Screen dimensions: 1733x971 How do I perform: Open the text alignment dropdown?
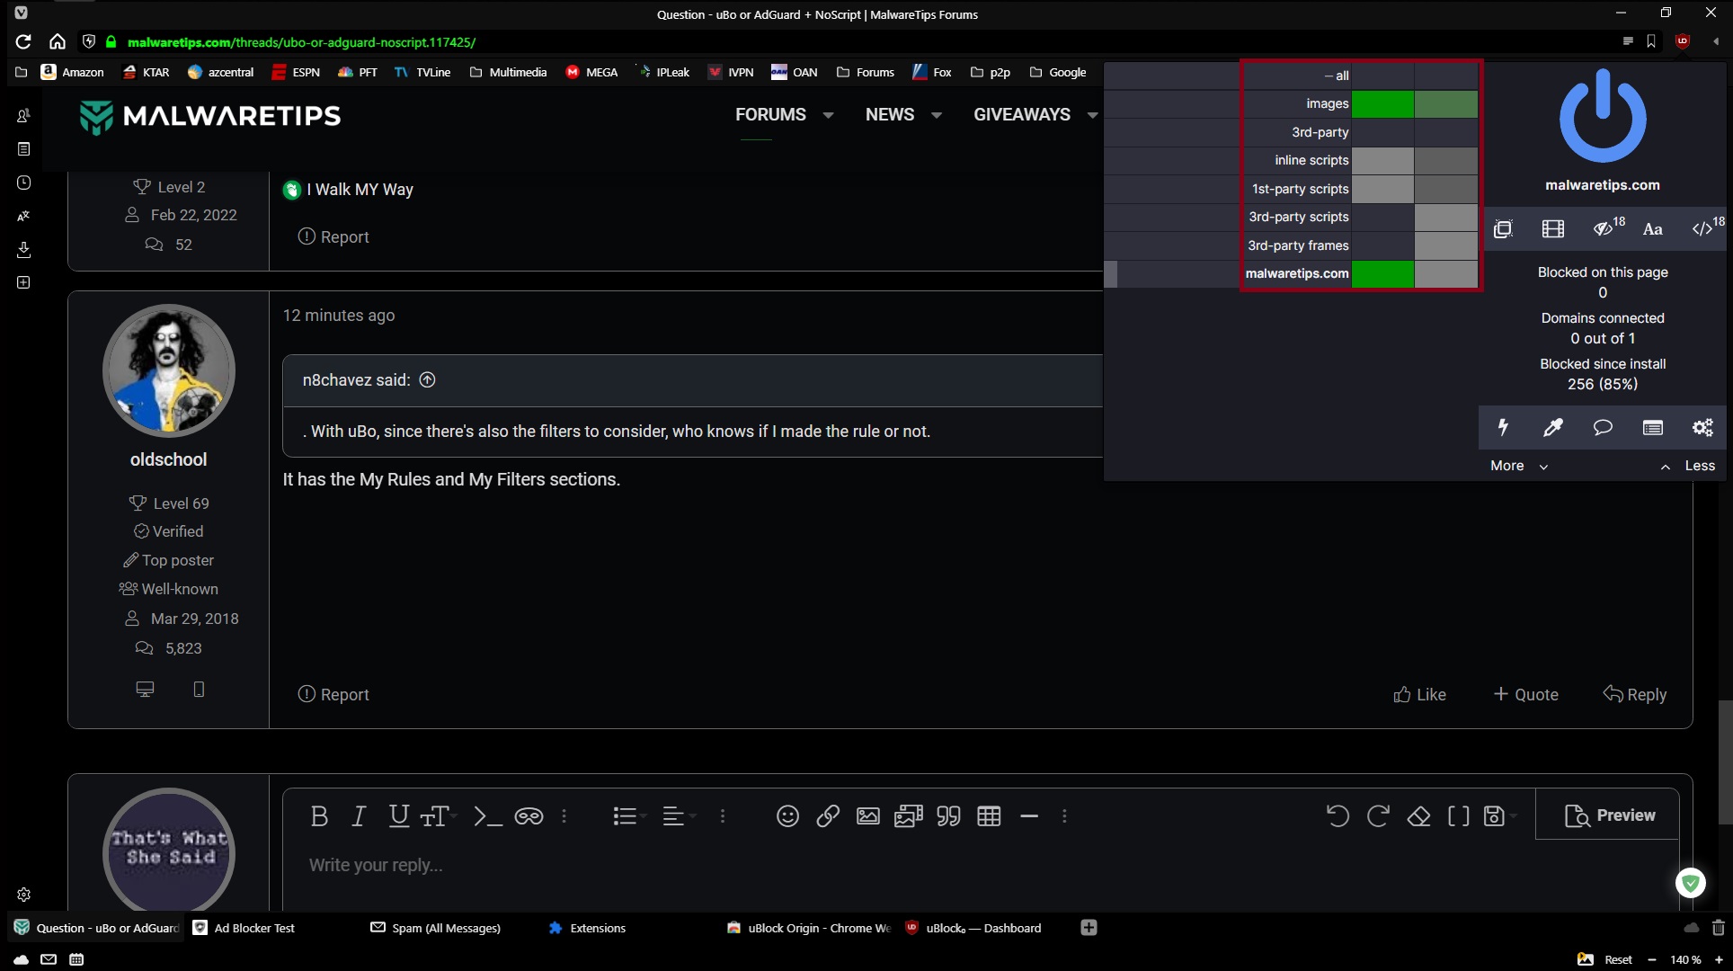679,816
